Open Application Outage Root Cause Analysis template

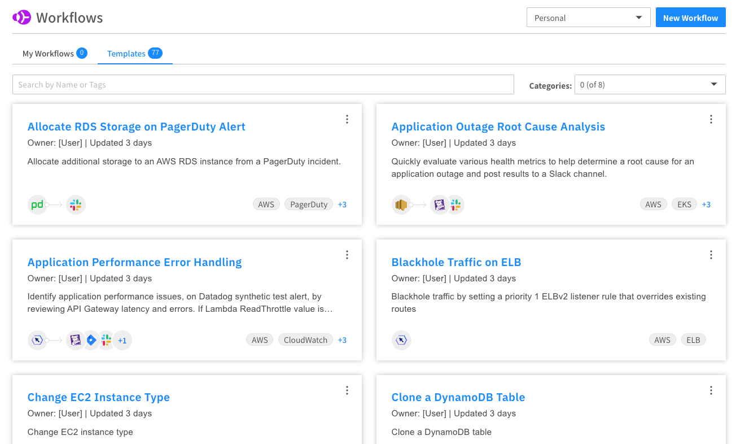[x=498, y=127]
